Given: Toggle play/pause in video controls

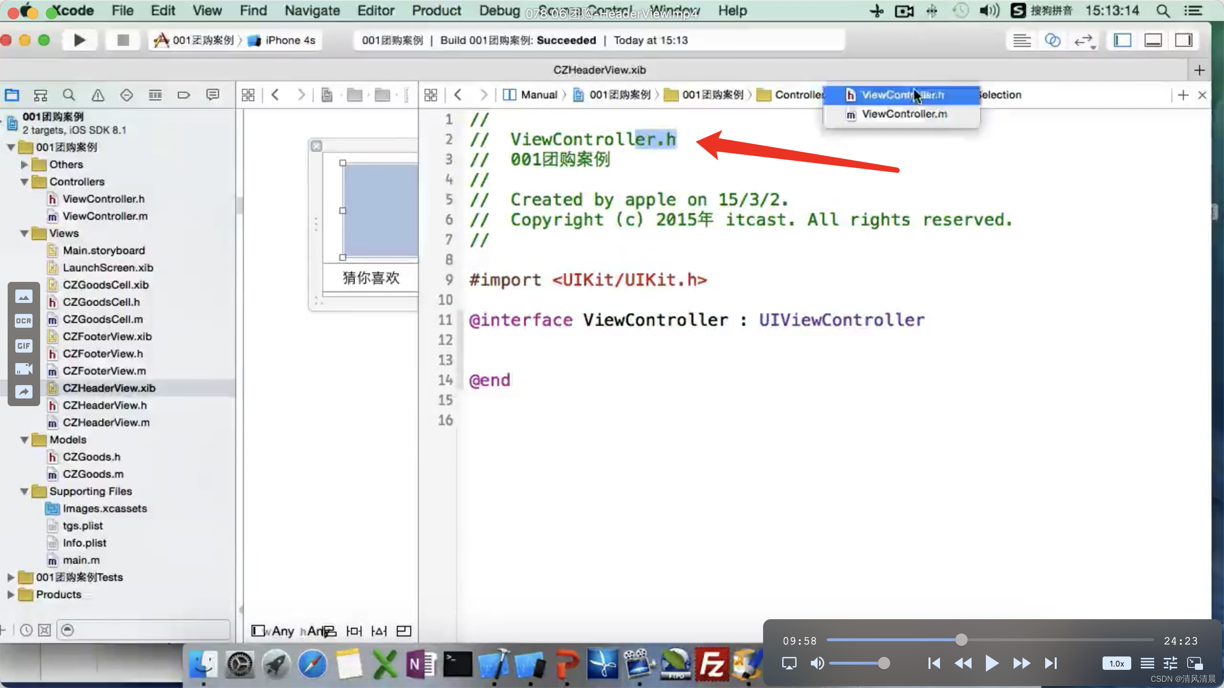Looking at the screenshot, I should pyautogui.click(x=992, y=664).
